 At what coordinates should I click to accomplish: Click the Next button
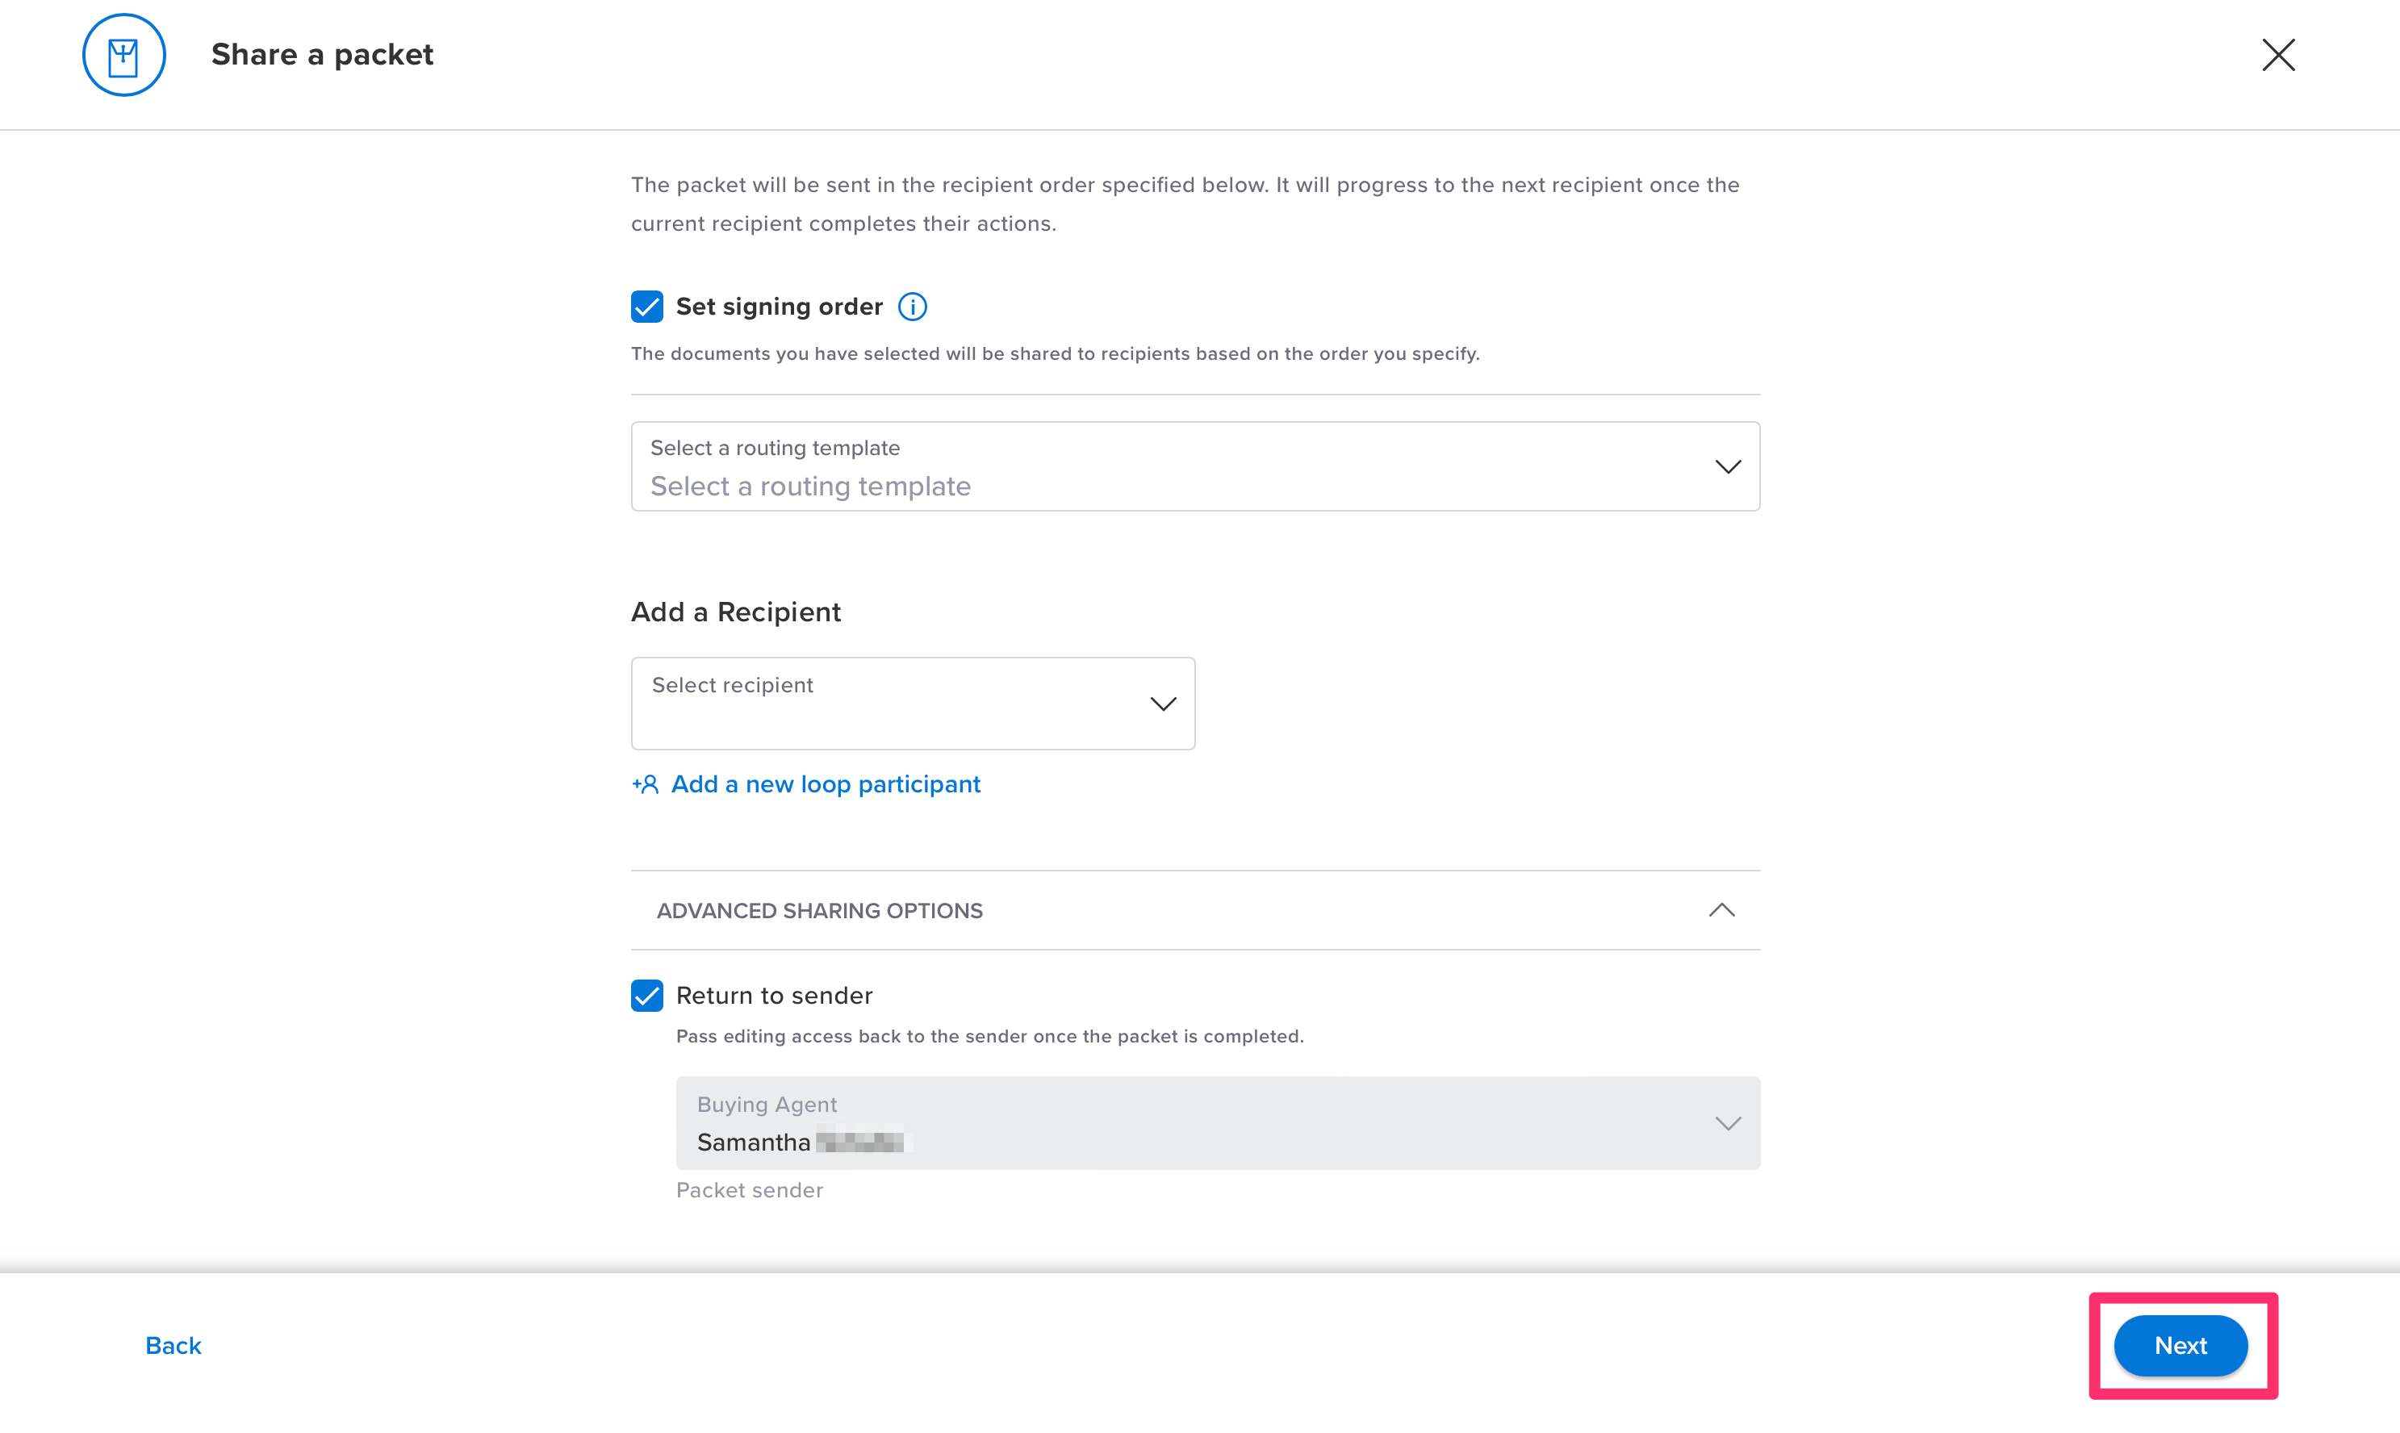pyautogui.click(x=2180, y=1345)
